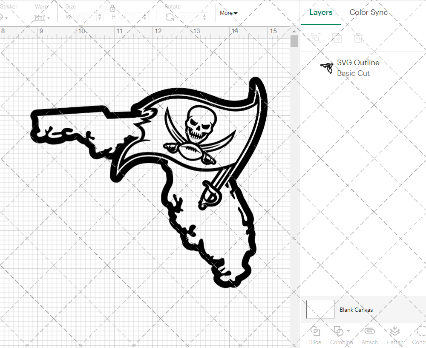Switch to the Color Sync tab
426x348 pixels.
(368, 12)
